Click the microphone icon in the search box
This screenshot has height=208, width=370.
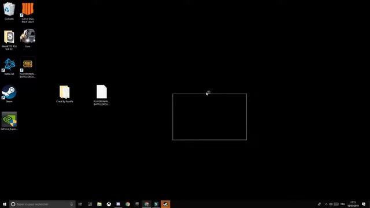click(x=72, y=204)
